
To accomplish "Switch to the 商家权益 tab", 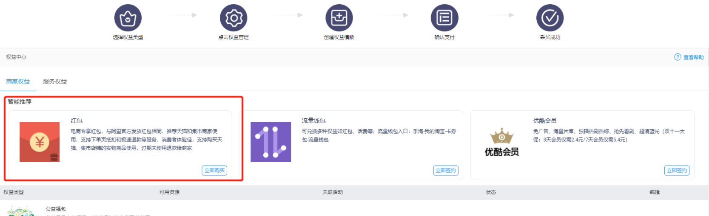I will click(x=18, y=81).
